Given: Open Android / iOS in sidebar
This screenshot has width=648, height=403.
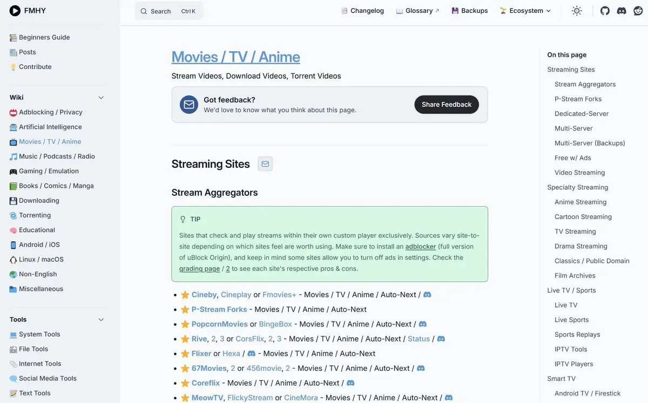Looking at the screenshot, I should pyautogui.click(x=39, y=245).
